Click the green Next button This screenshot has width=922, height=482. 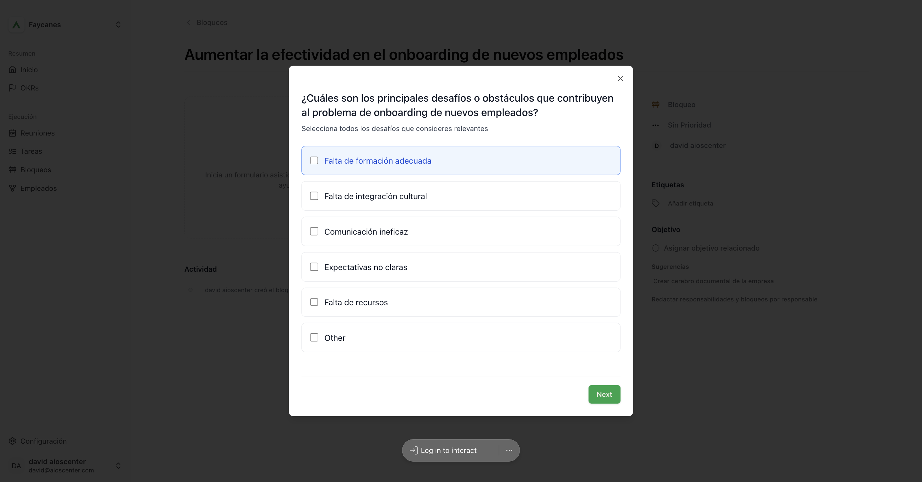tap(604, 394)
